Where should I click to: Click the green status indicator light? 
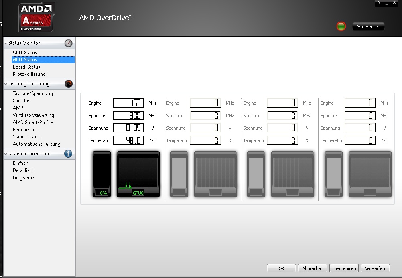[x=341, y=26]
